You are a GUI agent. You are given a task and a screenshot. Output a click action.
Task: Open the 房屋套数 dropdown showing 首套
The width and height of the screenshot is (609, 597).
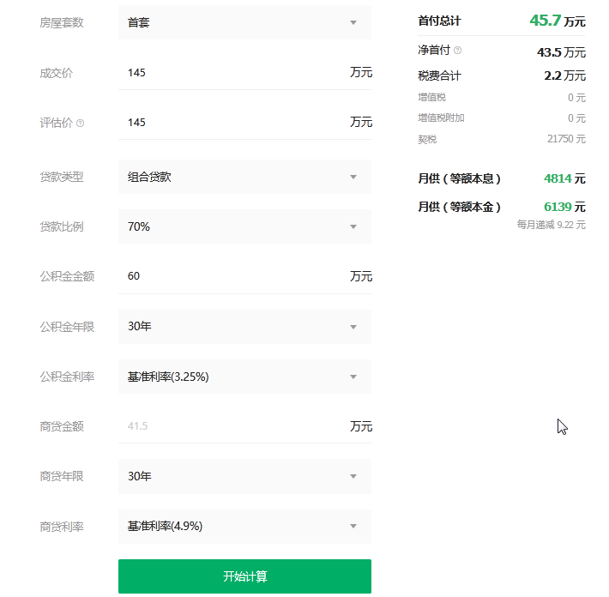[244, 22]
